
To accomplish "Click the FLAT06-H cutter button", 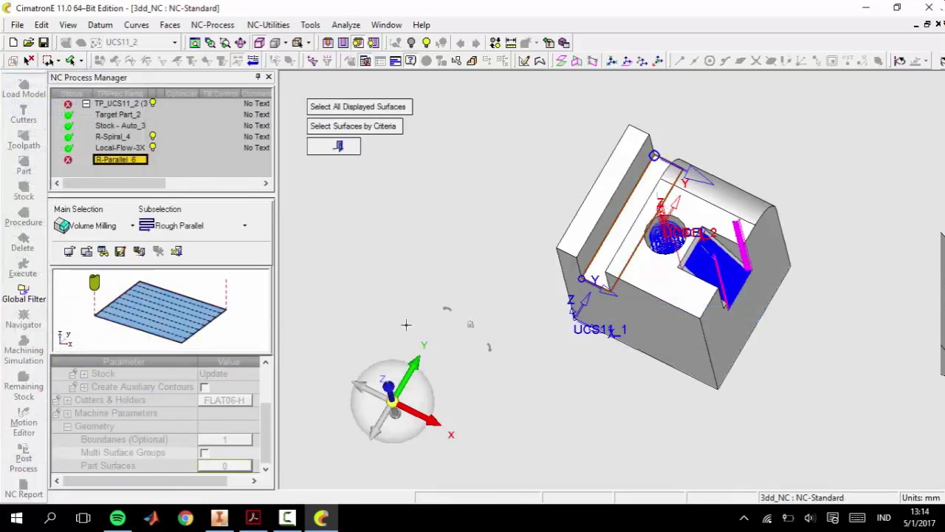I will pos(224,400).
